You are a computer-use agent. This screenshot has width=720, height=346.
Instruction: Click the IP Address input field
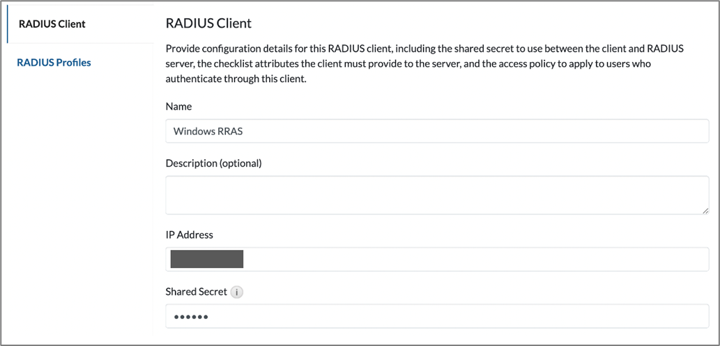click(x=474, y=259)
